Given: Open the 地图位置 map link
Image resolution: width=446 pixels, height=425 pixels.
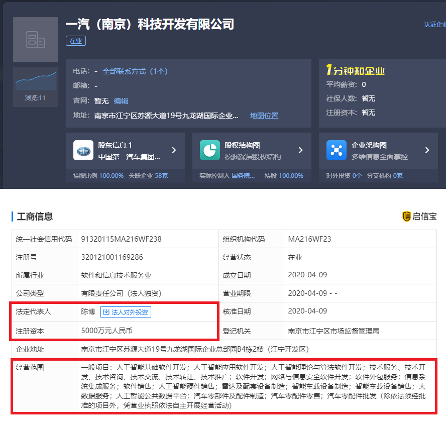Looking at the screenshot, I should point(264,116).
